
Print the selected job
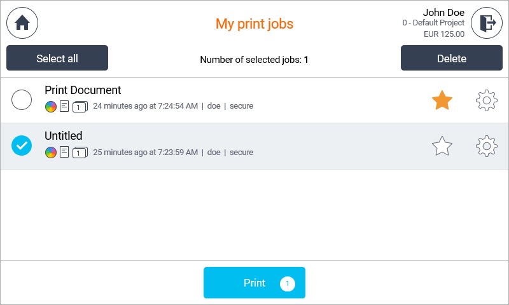(254, 283)
